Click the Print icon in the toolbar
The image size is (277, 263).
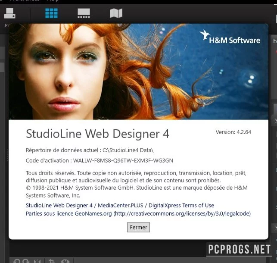tap(10, 13)
